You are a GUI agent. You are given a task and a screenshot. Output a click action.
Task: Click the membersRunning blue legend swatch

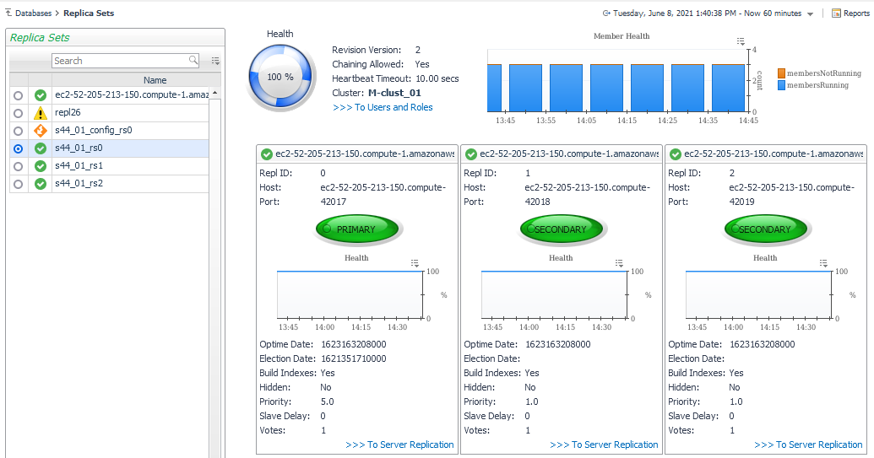click(x=781, y=85)
